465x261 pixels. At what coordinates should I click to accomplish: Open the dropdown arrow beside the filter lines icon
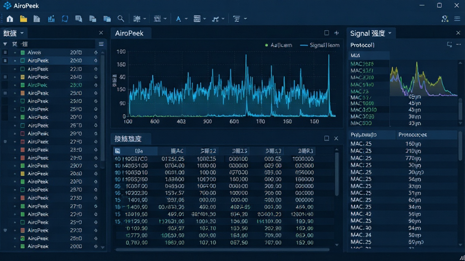coord(245,19)
